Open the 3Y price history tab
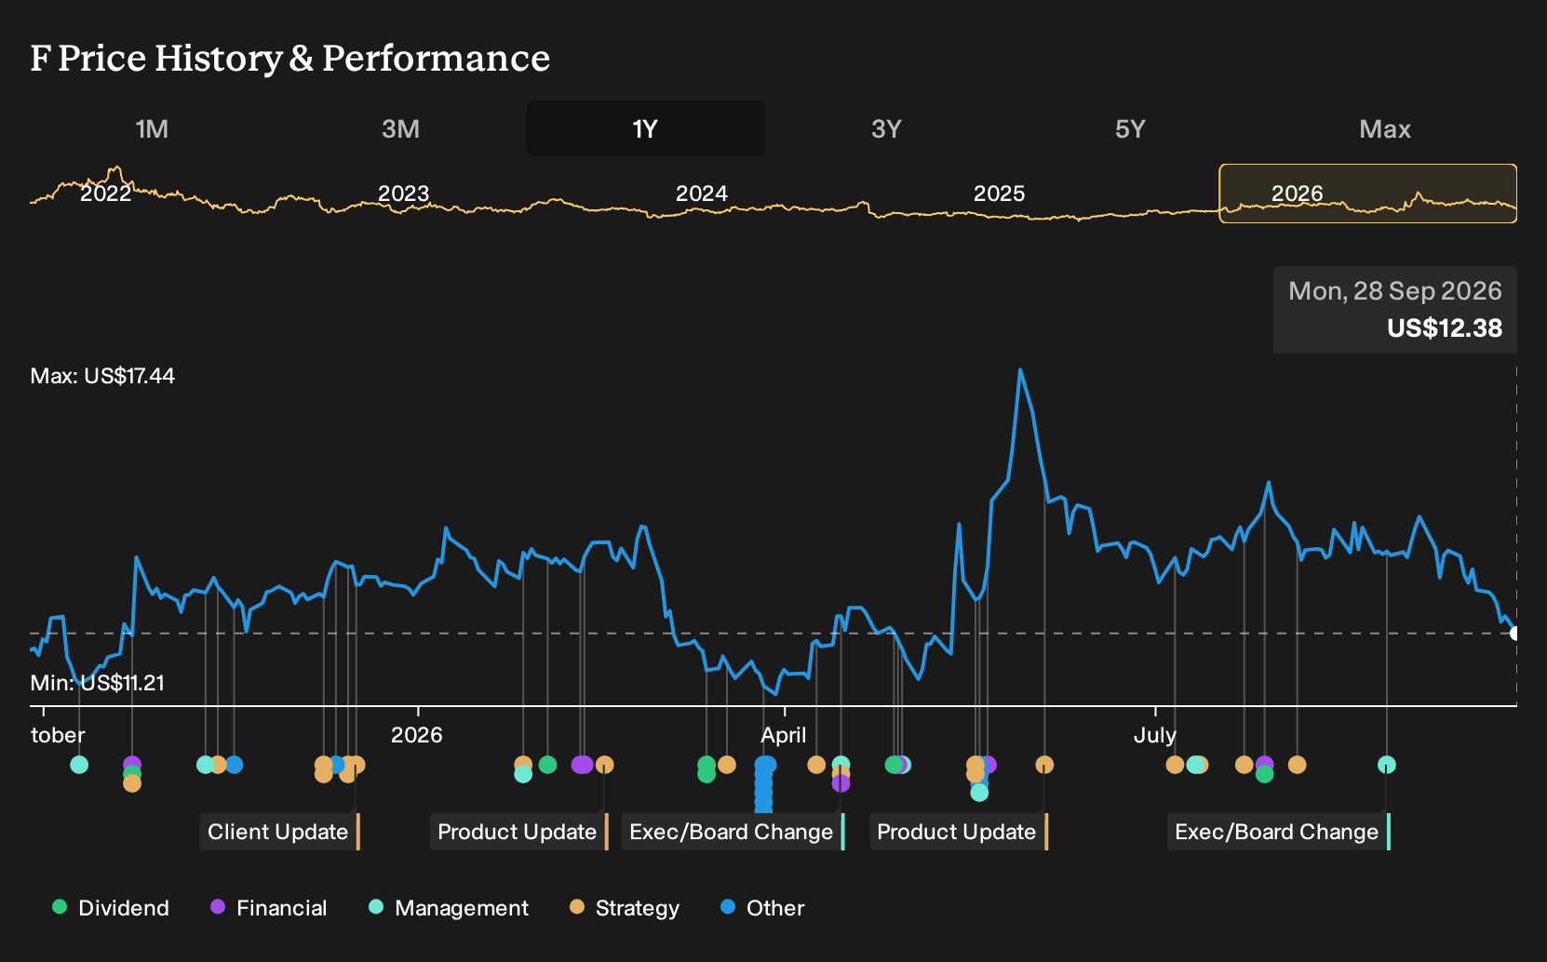The height and width of the screenshot is (962, 1547). pyautogui.click(x=886, y=128)
